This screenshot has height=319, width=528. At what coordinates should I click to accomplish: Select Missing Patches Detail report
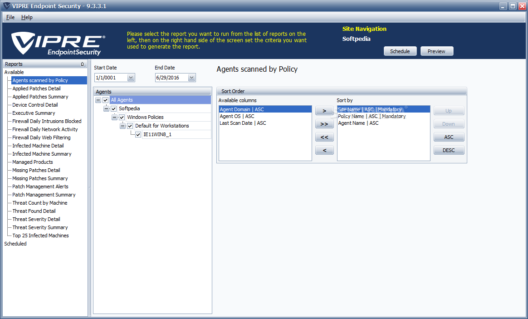(x=36, y=170)
